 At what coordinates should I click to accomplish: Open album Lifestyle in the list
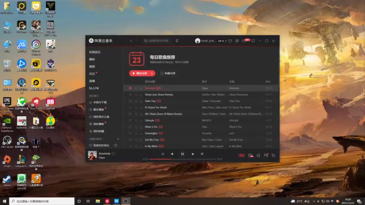point(234,120)
